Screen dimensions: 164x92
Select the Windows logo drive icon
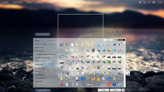98,56
